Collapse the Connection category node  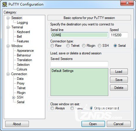(x=8, y=74)
